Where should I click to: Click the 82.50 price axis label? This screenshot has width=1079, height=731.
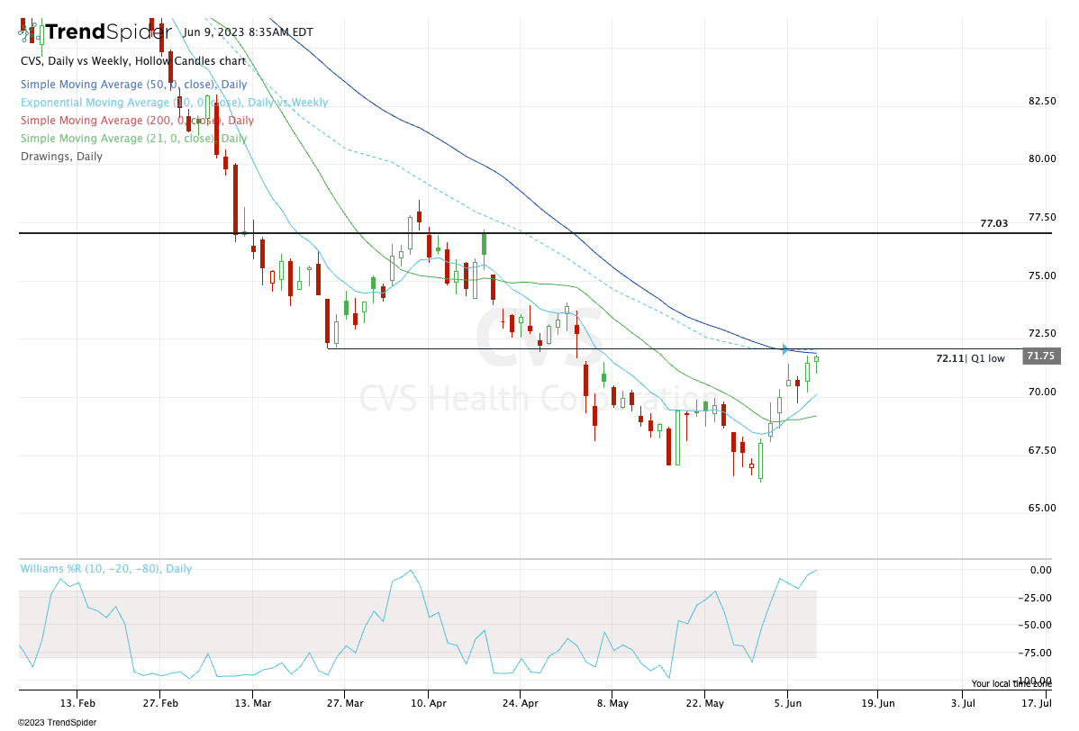pos(1042,101)
